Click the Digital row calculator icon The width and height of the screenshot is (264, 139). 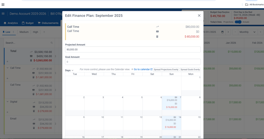[34, 111]
